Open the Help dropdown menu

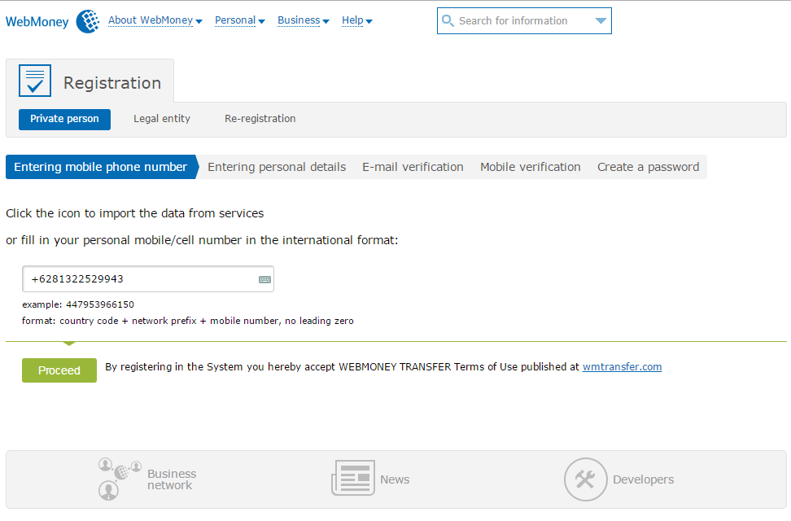pos(356,20)
